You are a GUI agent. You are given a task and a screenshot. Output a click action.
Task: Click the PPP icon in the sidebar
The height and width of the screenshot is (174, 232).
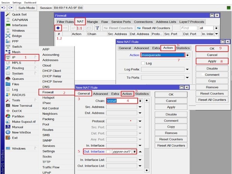[x=8, y=41]
